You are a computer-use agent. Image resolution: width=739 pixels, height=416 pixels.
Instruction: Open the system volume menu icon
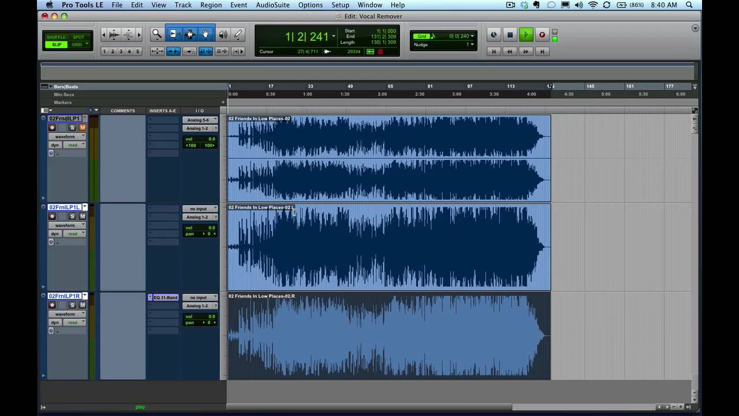point(578,5)
